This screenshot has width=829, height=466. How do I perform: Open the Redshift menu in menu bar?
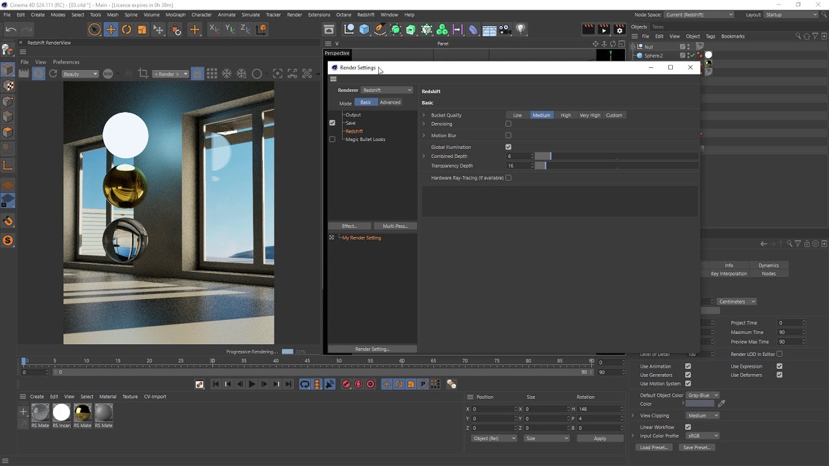pos(366,14)
